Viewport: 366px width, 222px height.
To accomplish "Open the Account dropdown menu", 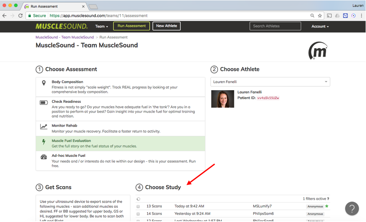I will coord(320,26).
